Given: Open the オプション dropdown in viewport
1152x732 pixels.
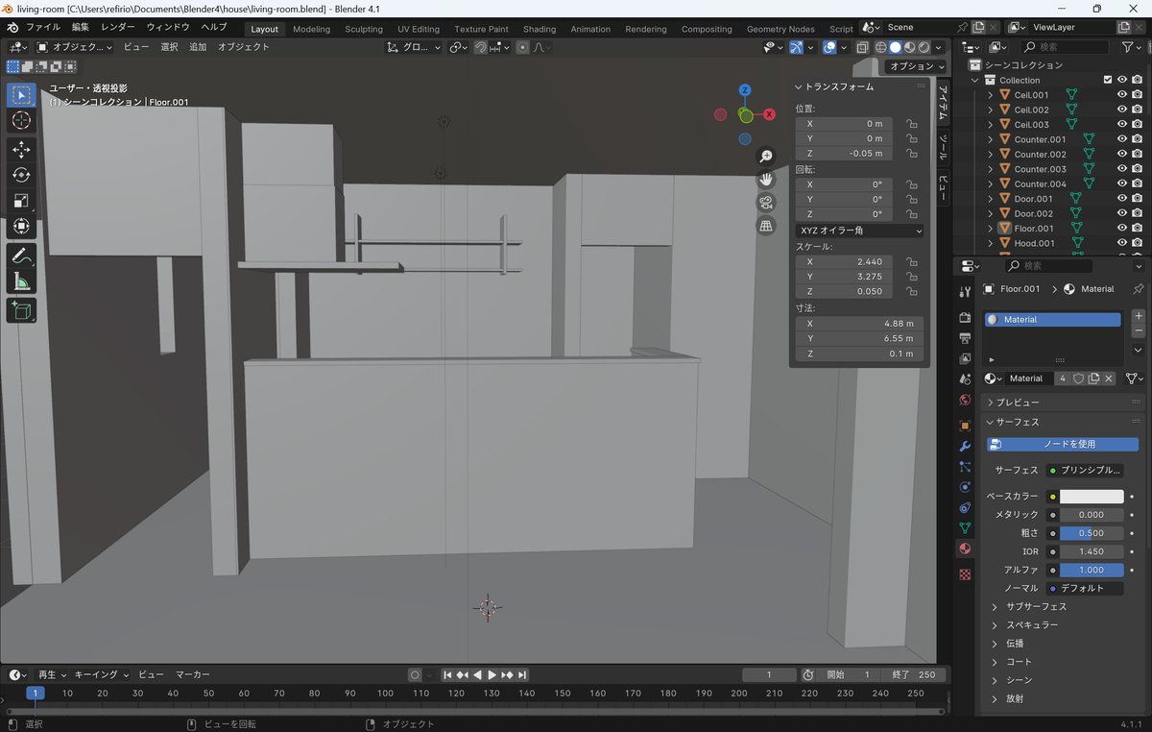Looking at the screenshot, I should coord(915,66).
